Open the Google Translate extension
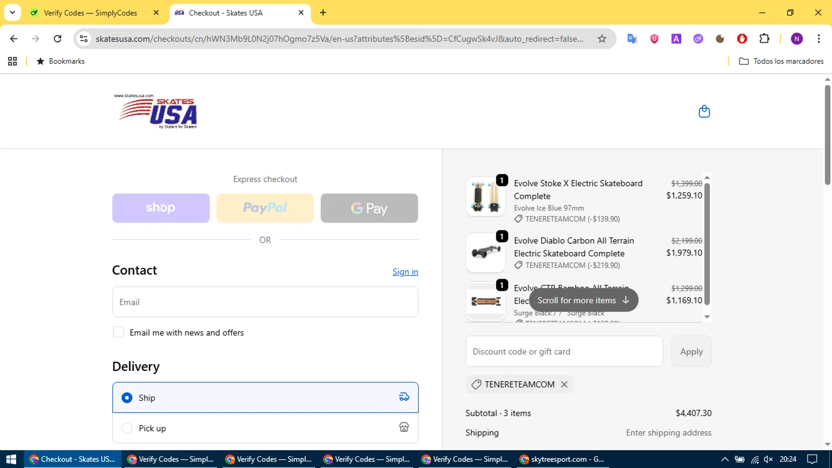 tap(632, 39)
